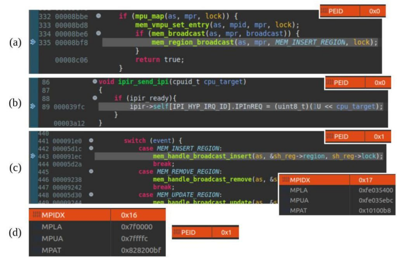Collapse the fold marker at line 88
This screenshot has width=397, height=258.
95,97
